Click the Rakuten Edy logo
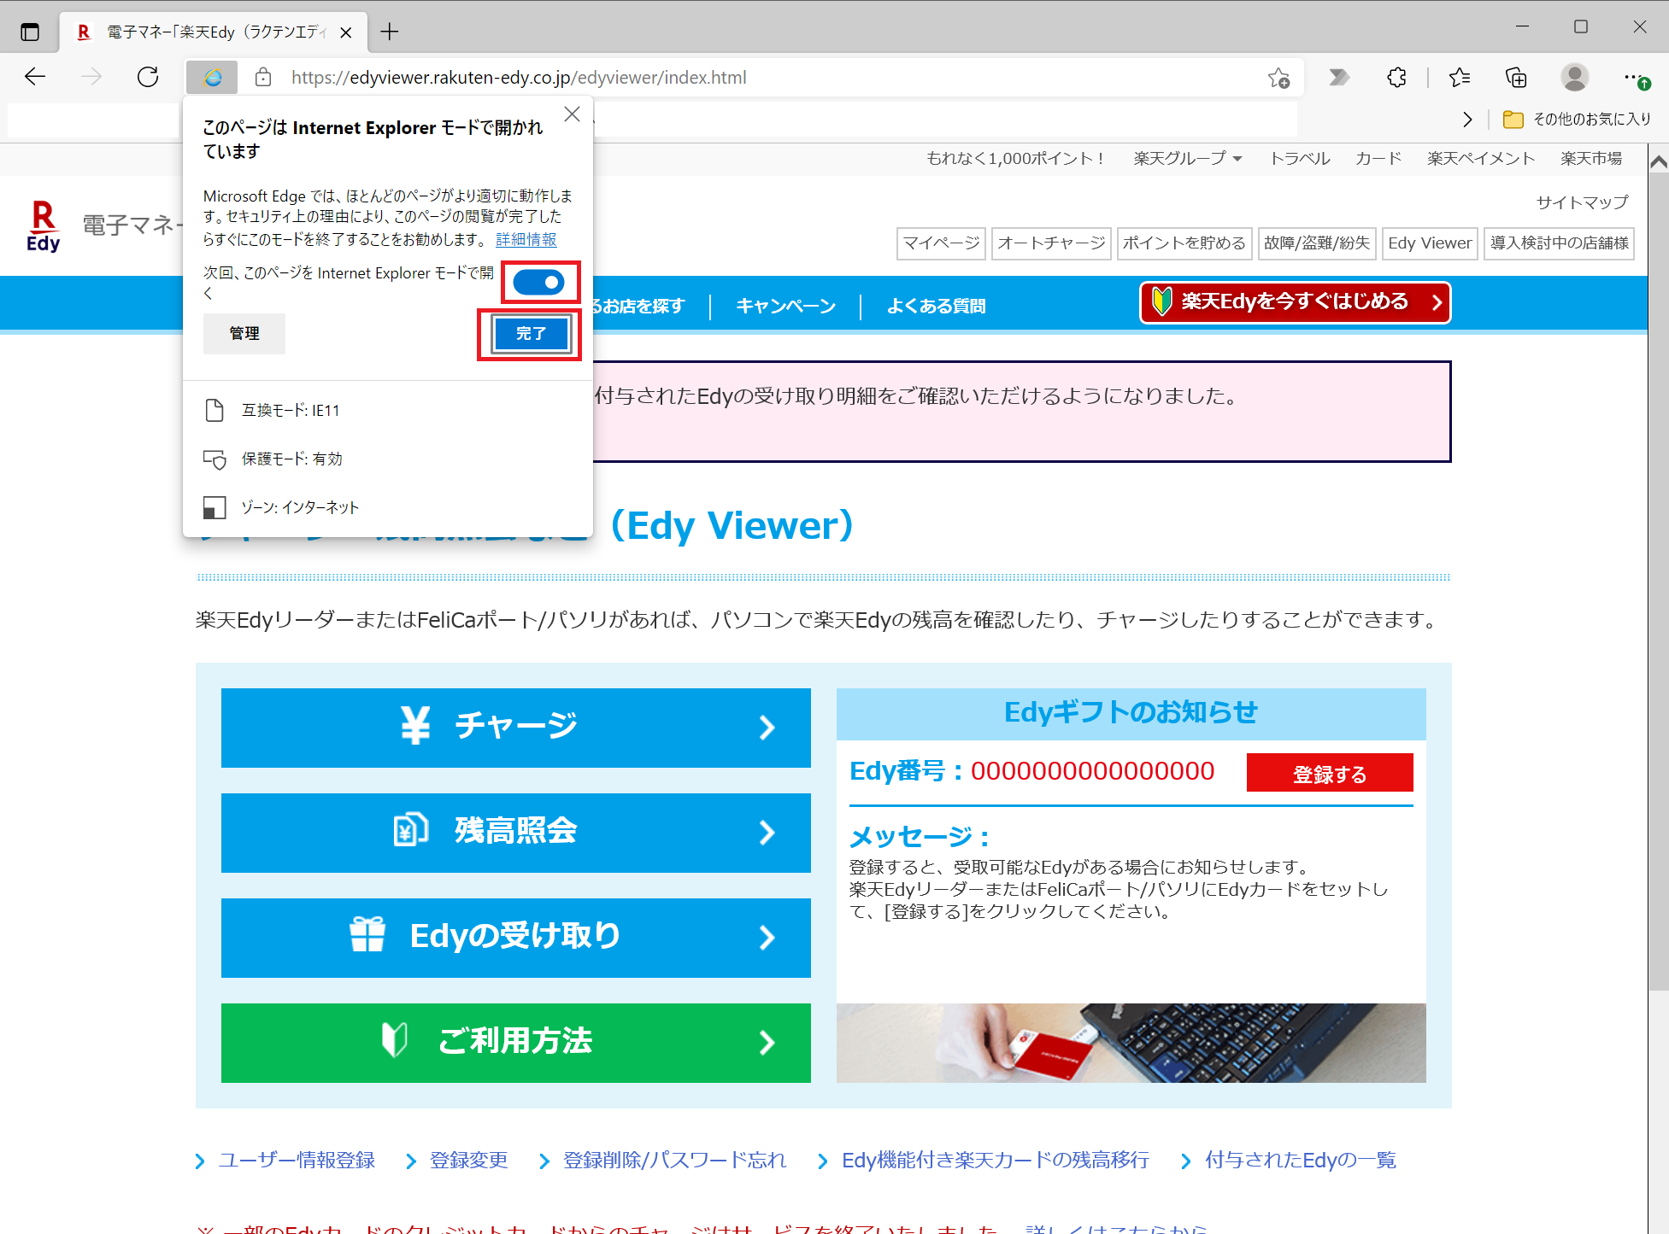This screenshot has height=1234, width=1669. coord(44,226)
